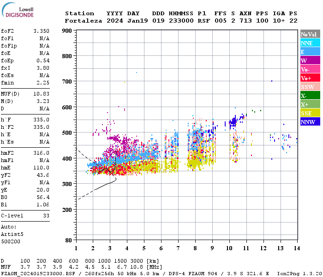Screen dimensions: 323x277
Task: Click the foEp value 0.54
Action: click(x=43, y=60)
